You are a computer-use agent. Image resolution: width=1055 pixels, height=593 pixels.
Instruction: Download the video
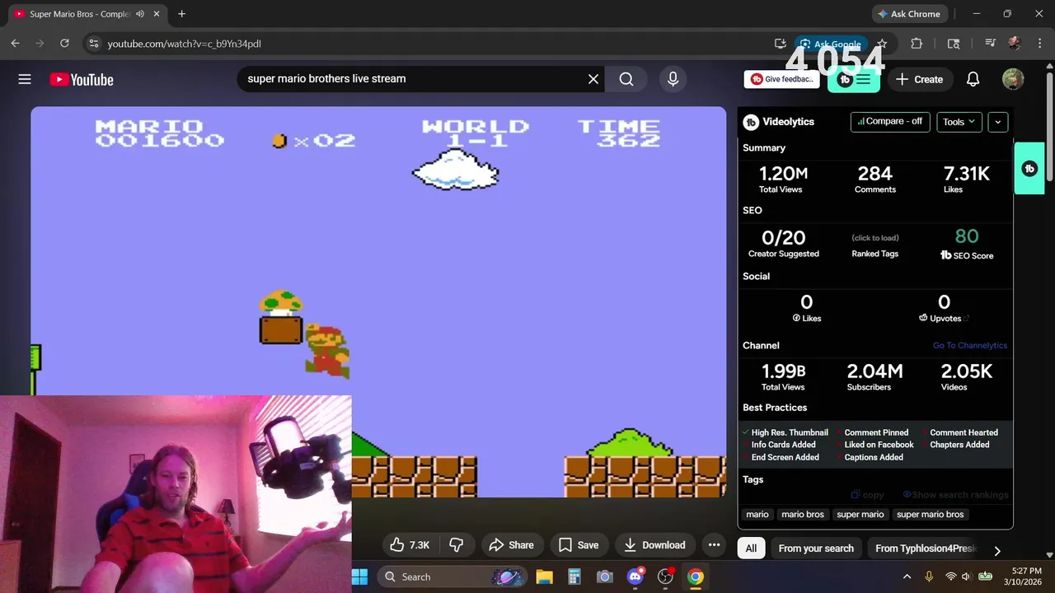coord(654,545)
